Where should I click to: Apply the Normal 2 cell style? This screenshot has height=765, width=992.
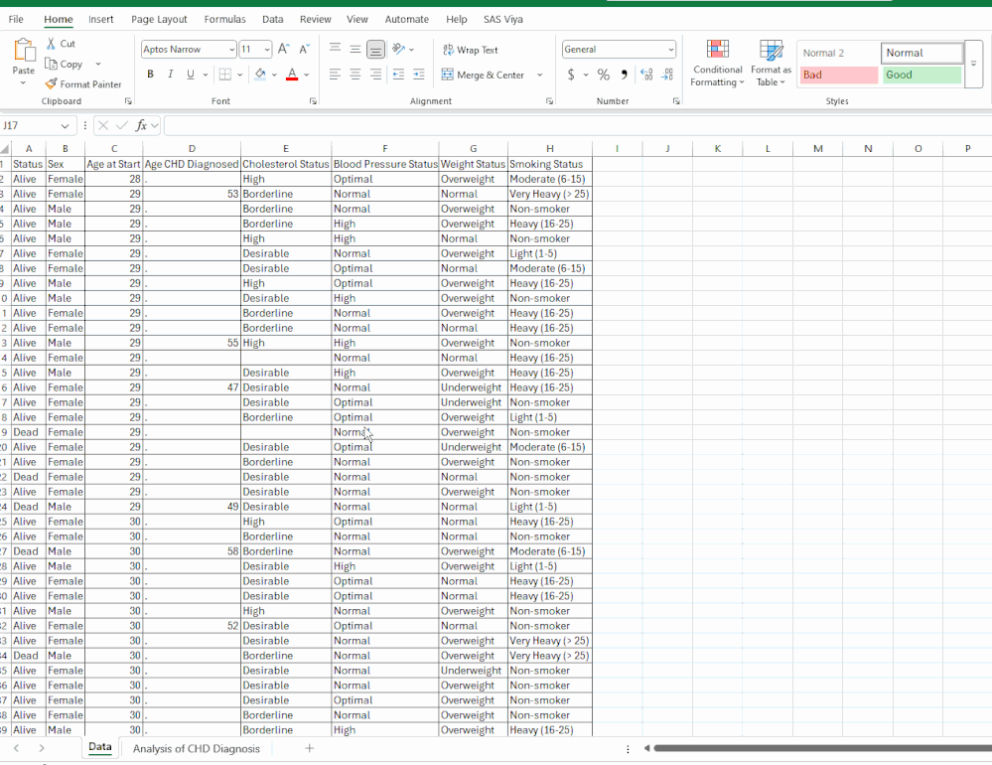pos(839,53)
